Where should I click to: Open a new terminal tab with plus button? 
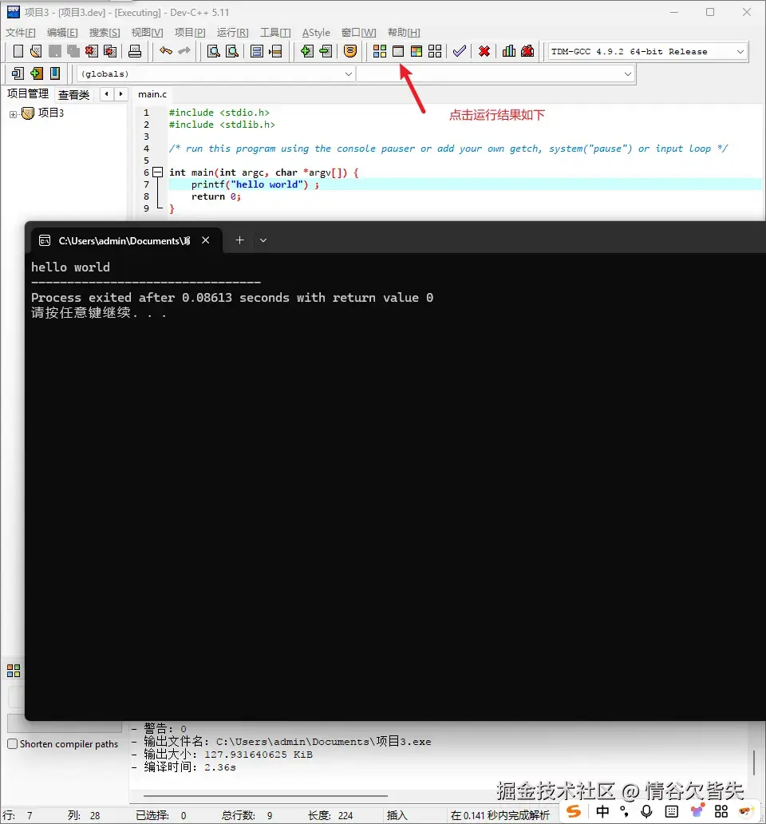tap(239, 240)
